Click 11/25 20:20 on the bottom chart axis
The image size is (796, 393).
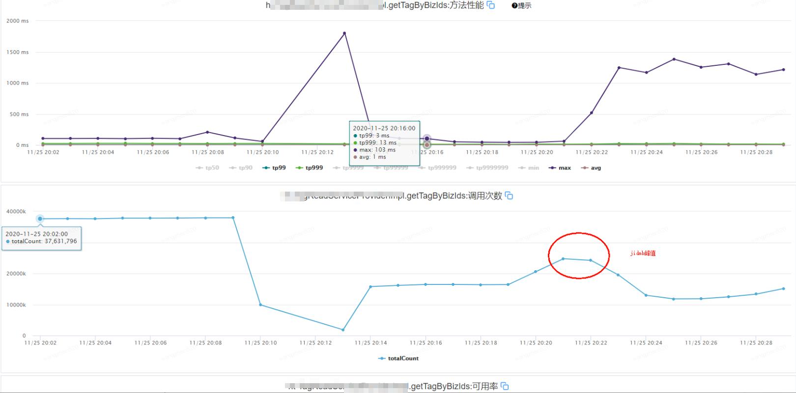pyautogui.click(x=536, y=343)
